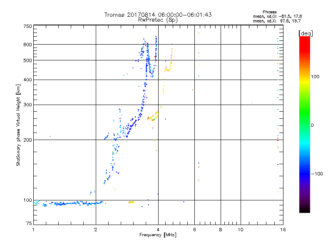The height and width of the screenshot is (250, 333).
Task: Click the 16 tick label on frequency axis
Action: coord(283,230)
